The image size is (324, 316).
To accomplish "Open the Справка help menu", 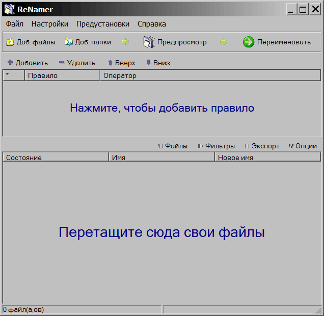I will click(x=152, y=24).
